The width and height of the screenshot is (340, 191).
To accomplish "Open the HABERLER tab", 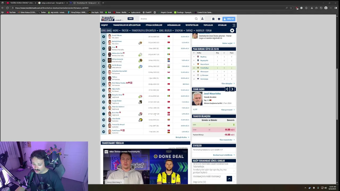I will pos(200,31).
